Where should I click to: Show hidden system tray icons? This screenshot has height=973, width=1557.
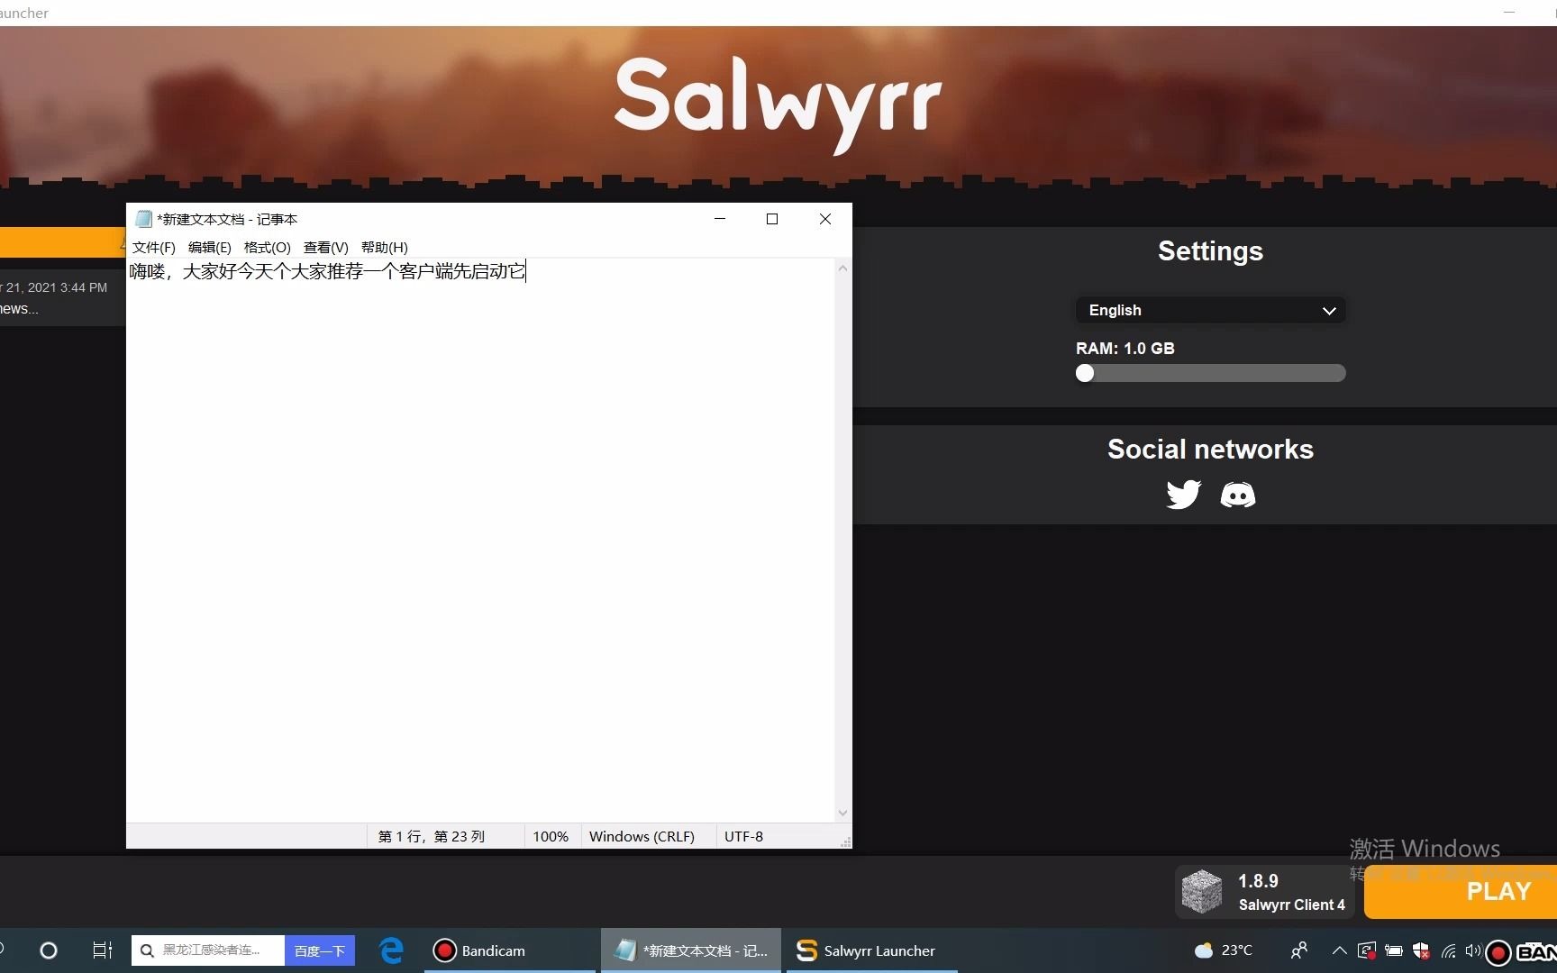coord(1340,950)
